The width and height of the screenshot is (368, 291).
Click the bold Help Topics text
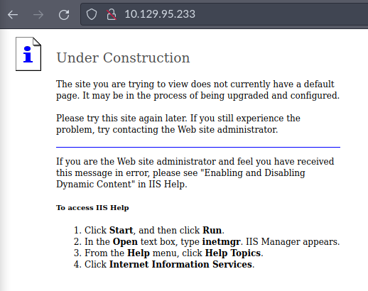(233, 253)
